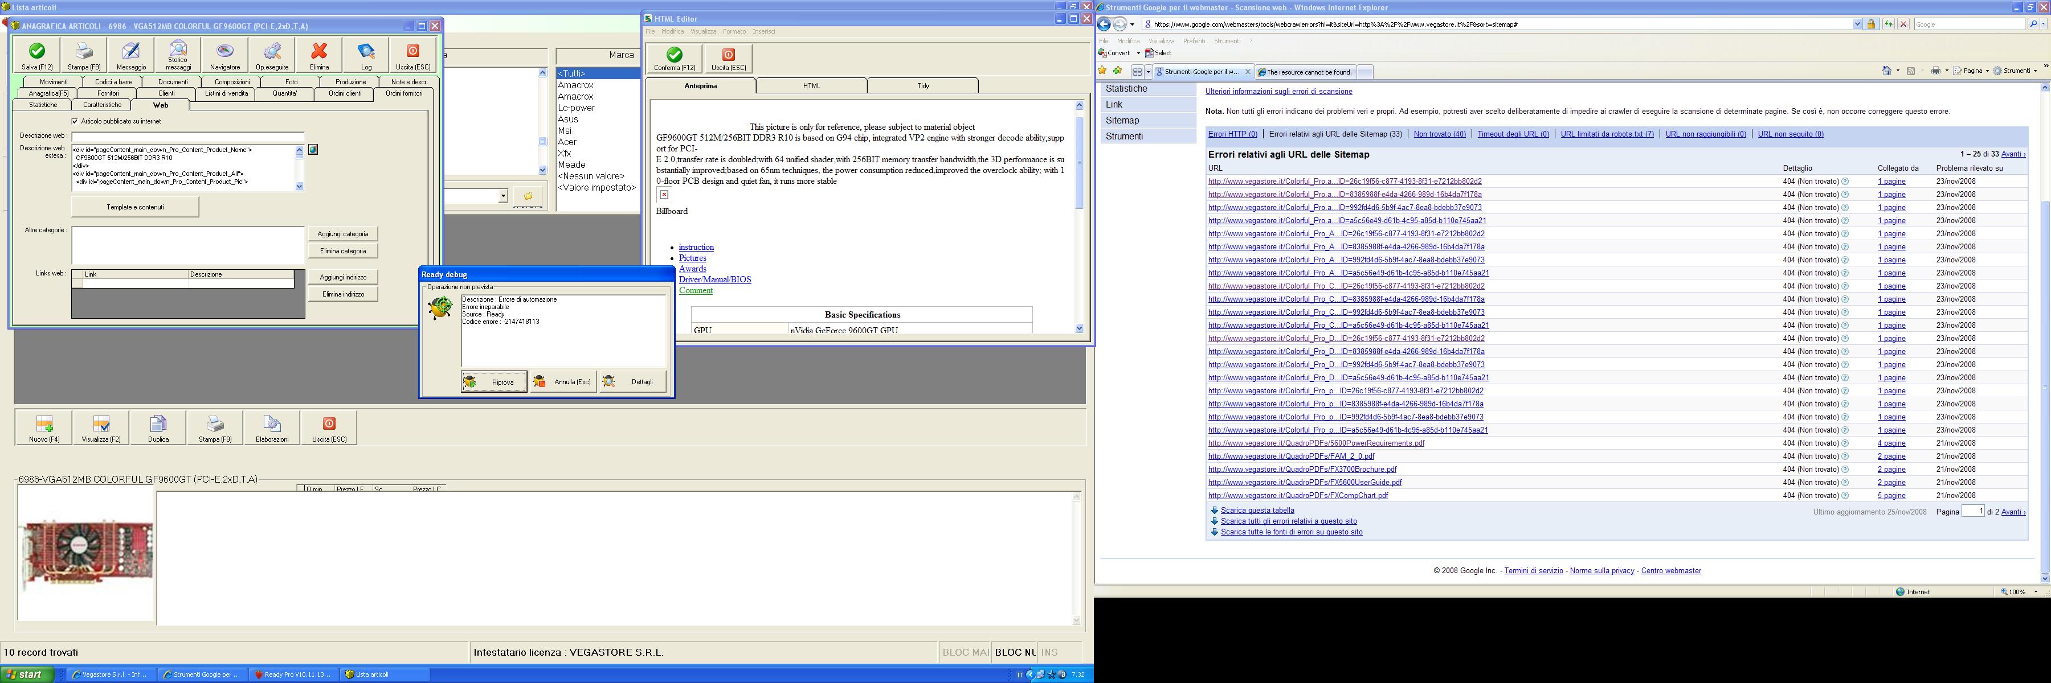Image resolution: width=2051 pixels, height=683 pixels.
Task: Switch to the Caratteristiche tab
Action: [102, 105]
